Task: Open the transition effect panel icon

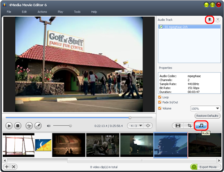Action: pyautogui.click(x=178, y=126)
